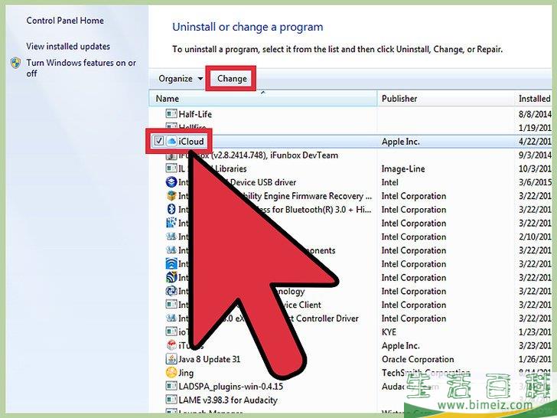Click the 8/8/2014 install date

pyautogui.click(x=535, y=114)
